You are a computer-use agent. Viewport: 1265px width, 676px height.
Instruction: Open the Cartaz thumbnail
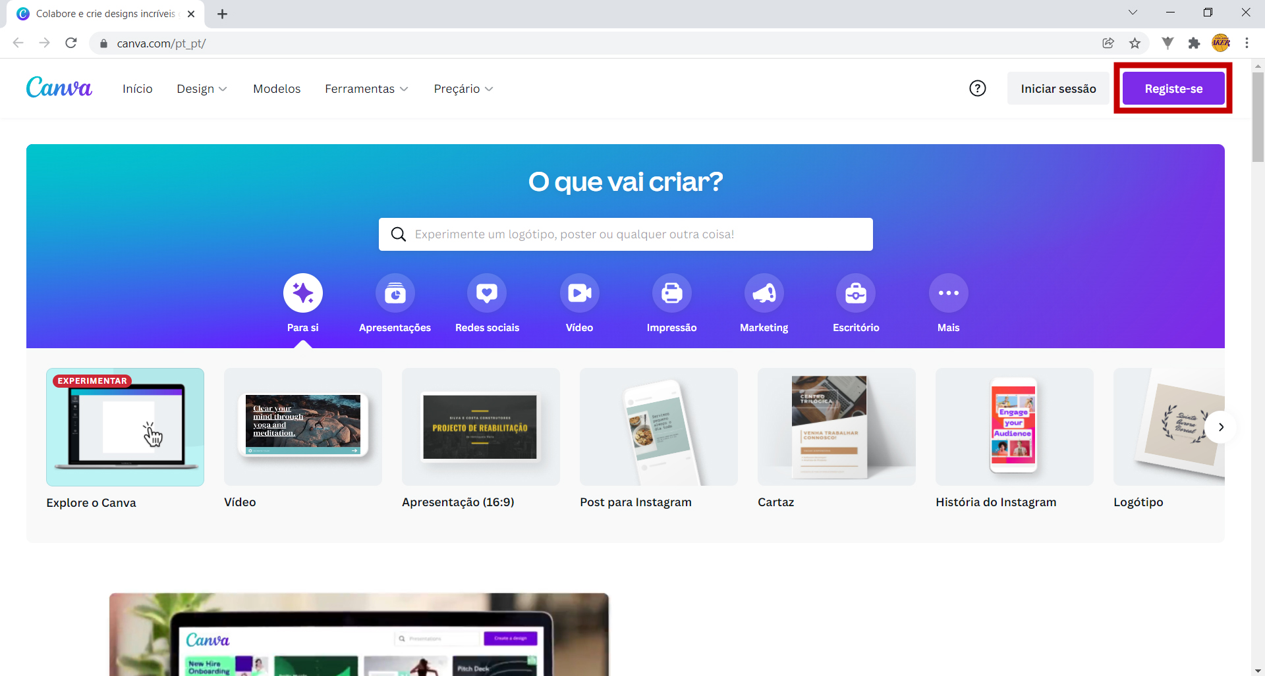[x=837, y=427]
